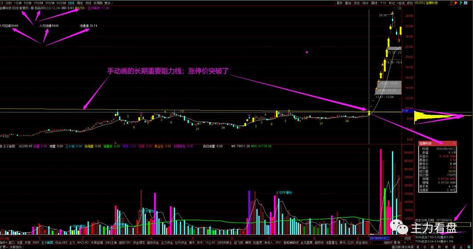Open the 统计 statistics button
Image resolution: width=473 pixels, height=249 pixels.
[x=366, y=3]
